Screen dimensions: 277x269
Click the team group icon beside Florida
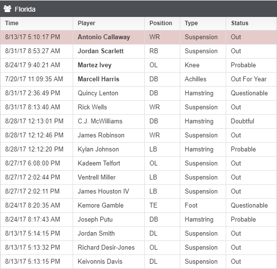[7, 9]
